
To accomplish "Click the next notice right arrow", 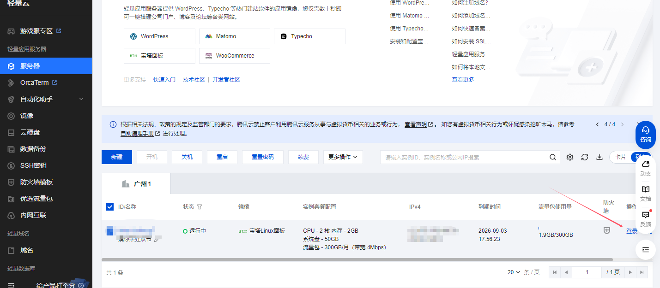I will point(623,124).
